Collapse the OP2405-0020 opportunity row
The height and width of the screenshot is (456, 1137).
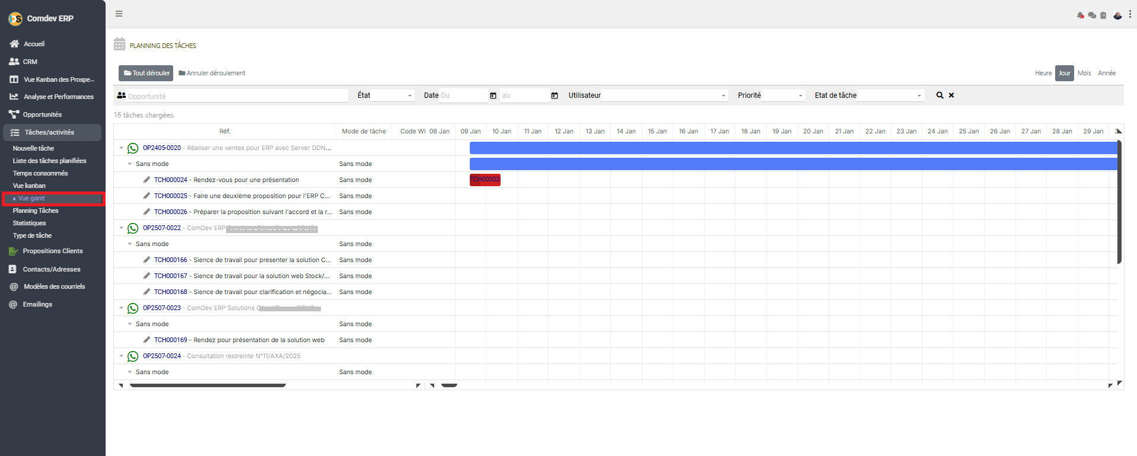121,148
